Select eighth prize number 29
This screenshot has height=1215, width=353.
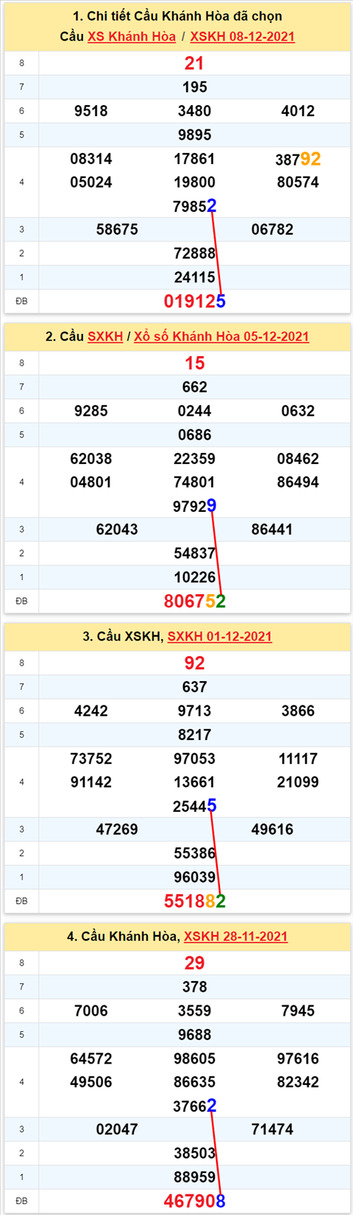tap(194, 963)
